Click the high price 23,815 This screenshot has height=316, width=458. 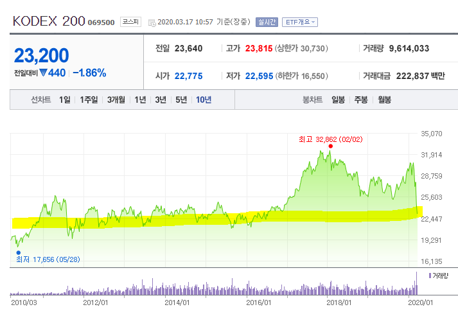tap(259, 48)
